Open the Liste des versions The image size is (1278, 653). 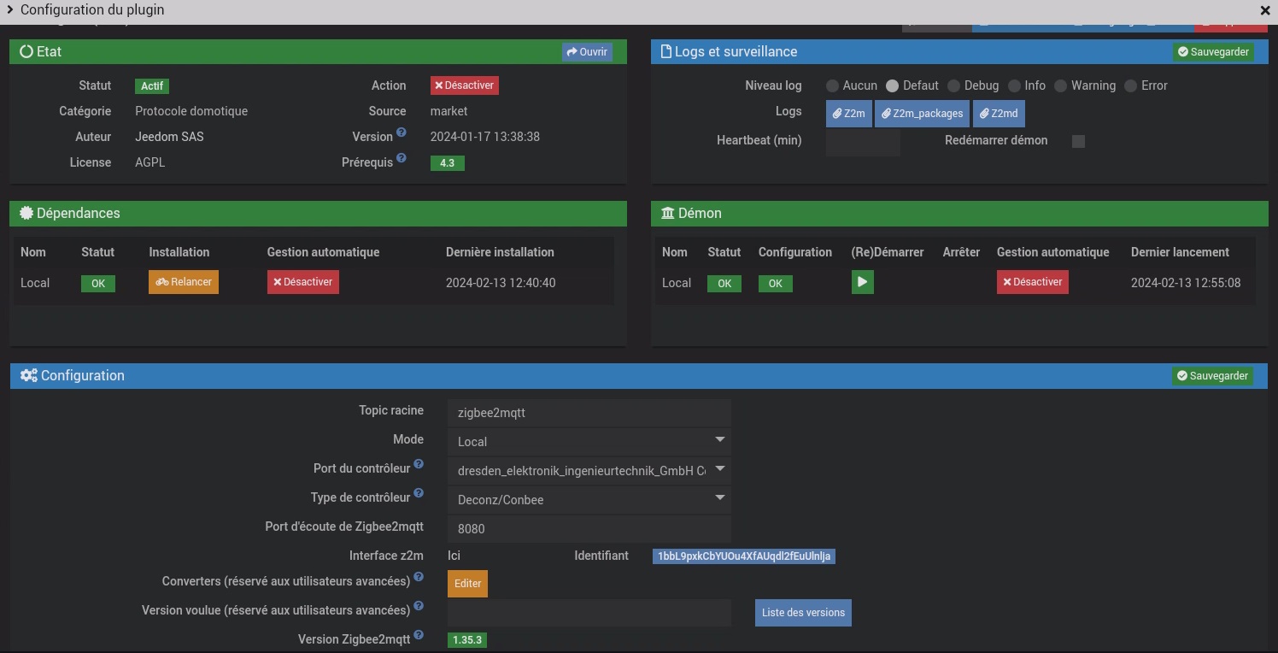tap(803, 613)
